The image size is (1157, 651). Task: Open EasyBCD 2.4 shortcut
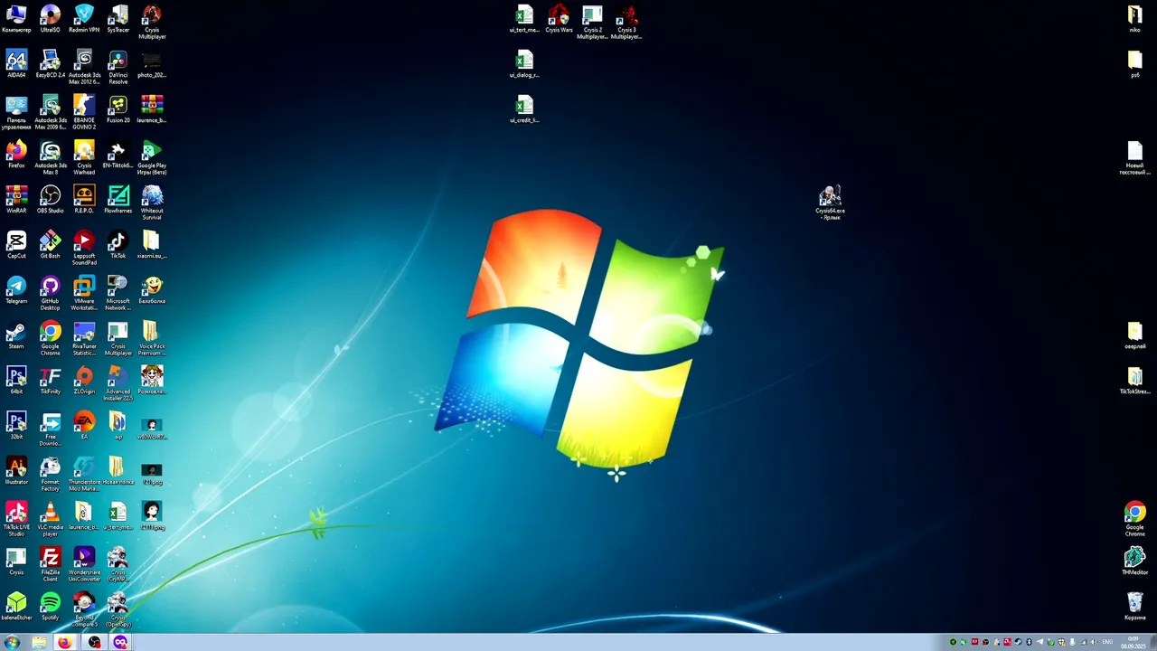tap(50, 64)
